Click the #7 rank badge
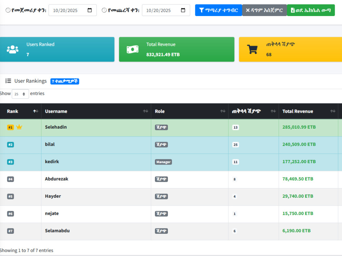342x256 pixels. click(x=11, y=231)
